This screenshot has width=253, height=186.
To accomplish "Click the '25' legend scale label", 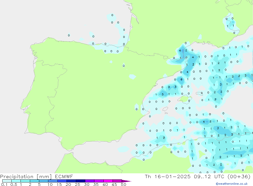I will 77,184.
